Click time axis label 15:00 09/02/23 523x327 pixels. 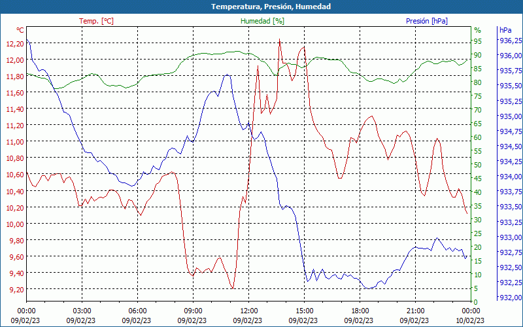point(303,316)
